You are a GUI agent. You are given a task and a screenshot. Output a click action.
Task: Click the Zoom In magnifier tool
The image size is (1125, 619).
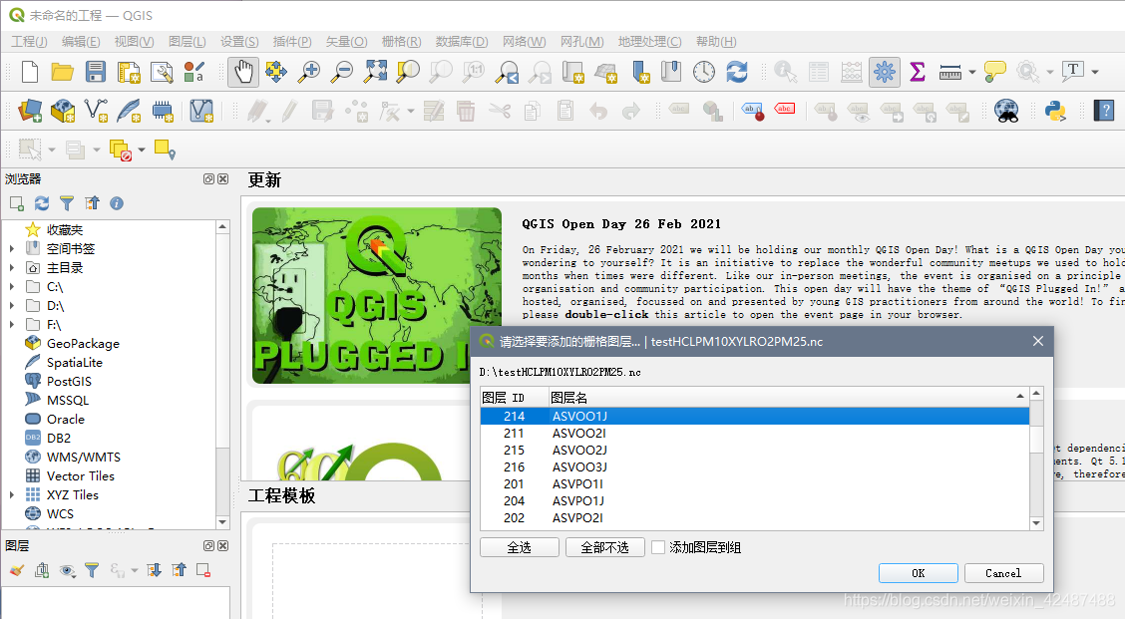tap(309, 72)
